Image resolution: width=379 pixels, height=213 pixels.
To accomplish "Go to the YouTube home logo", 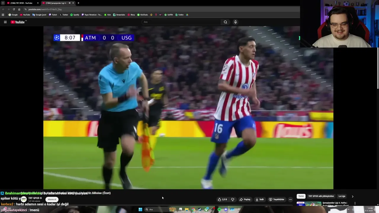I will (x=18, y=22).
